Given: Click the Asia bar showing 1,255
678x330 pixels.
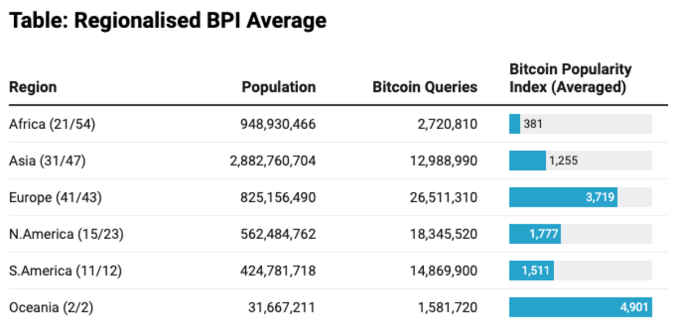Looking at the screenshot, I should (527, 161).
